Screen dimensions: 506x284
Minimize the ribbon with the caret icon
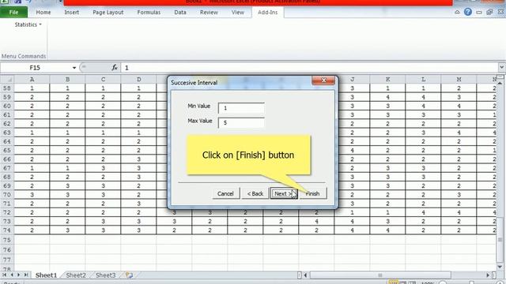pyautogui.click(x=457, y=13)
